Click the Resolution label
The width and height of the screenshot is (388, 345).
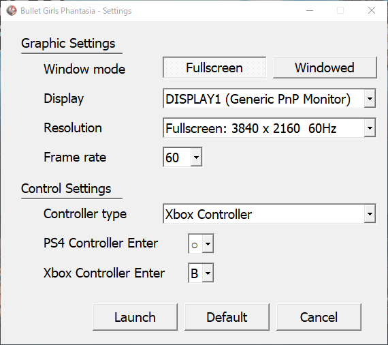point(73,128)
